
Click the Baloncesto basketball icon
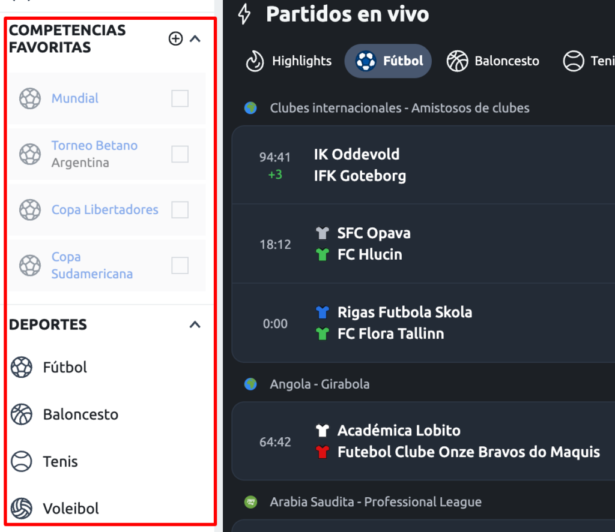458,61
